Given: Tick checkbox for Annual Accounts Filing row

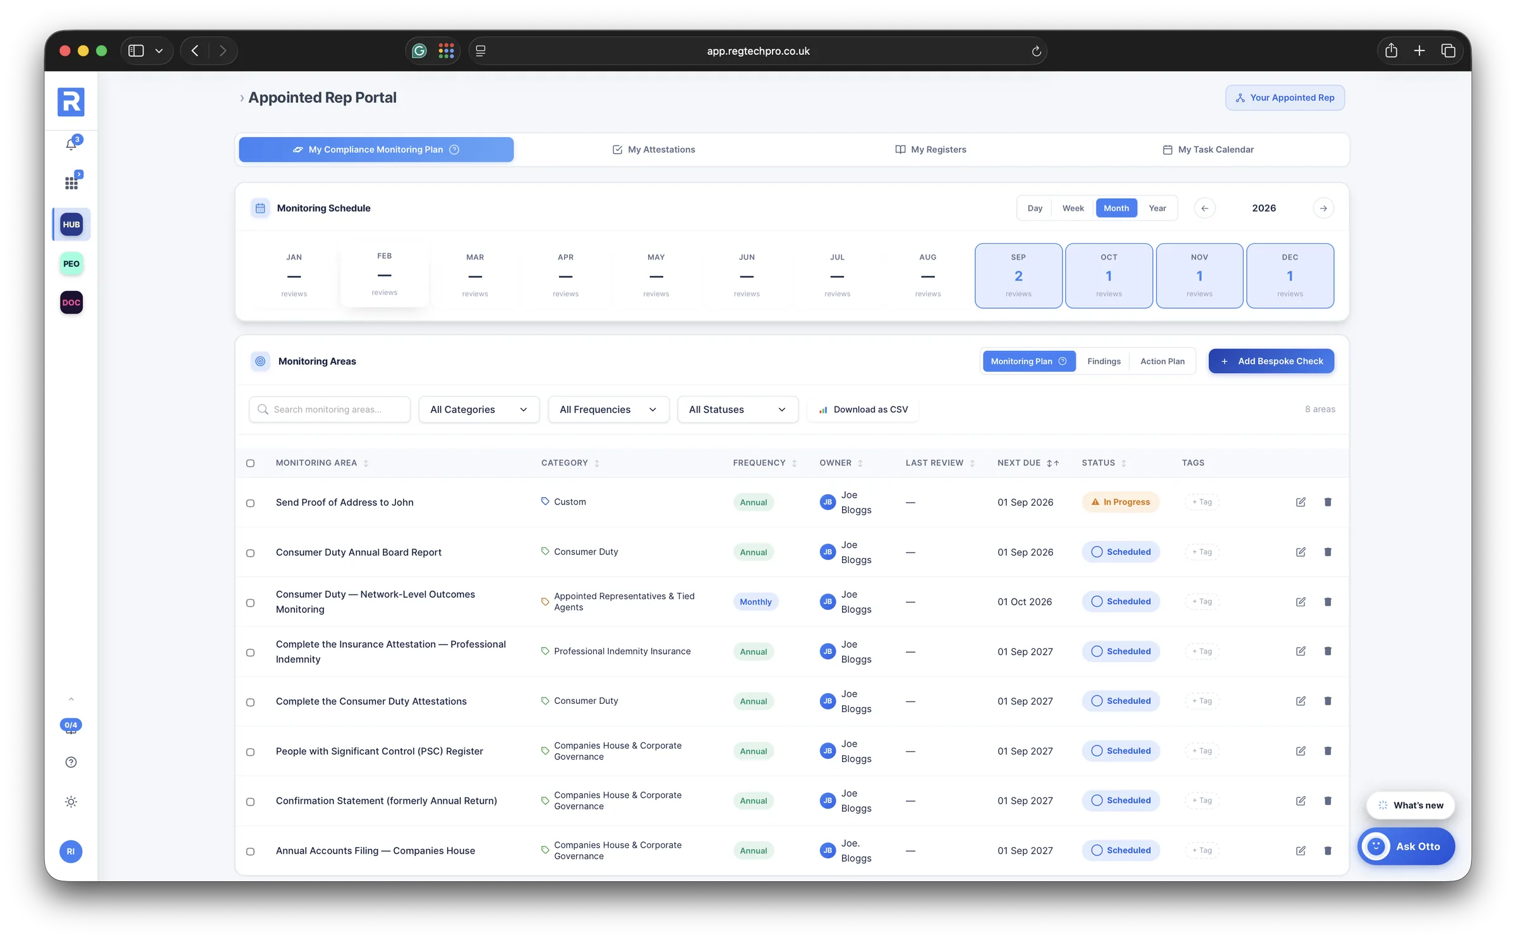Looking at the screenshot, I should [x=250, y=852].
